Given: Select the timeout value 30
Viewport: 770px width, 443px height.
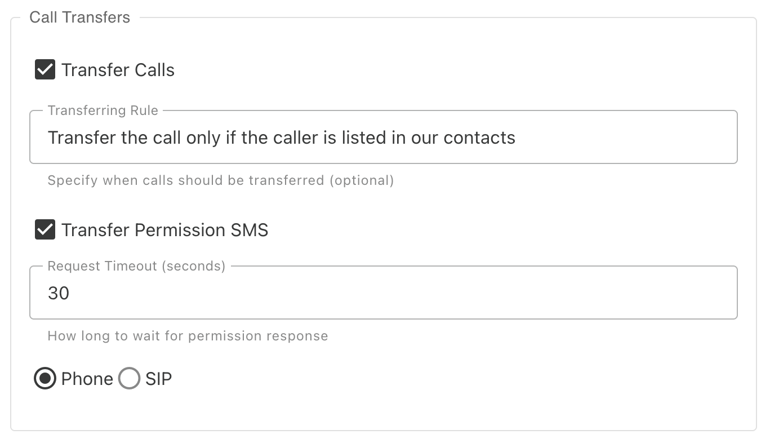Looking at the screenshot, I should click(x=58, y=293).
